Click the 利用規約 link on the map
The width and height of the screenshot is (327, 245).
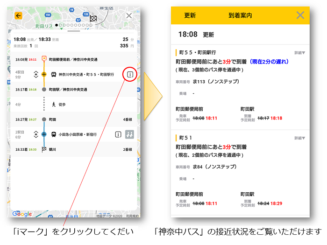pyautogui.click(x=132, y=216)
